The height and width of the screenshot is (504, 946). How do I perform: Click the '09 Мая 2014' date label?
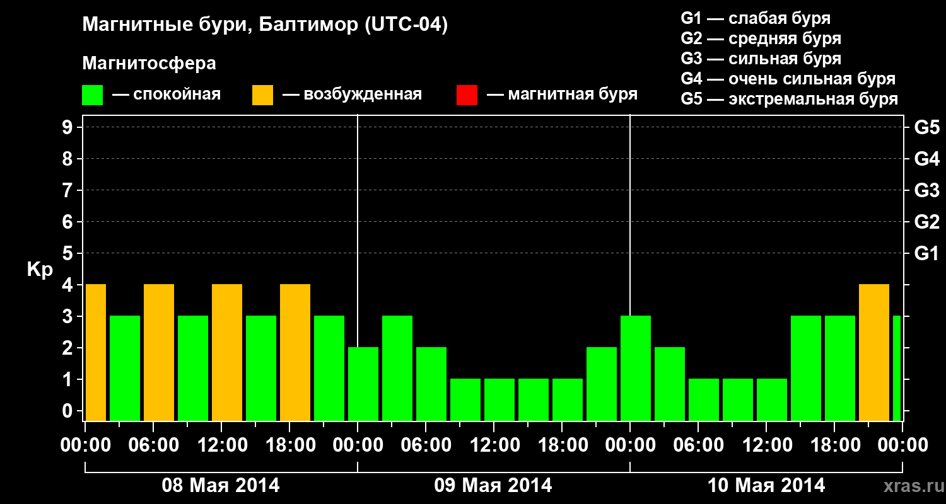(493, 486)
